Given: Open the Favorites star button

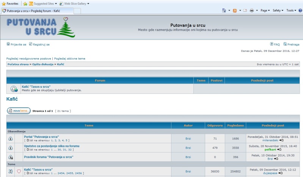Looking at the screenshot, I should point(10,4).
